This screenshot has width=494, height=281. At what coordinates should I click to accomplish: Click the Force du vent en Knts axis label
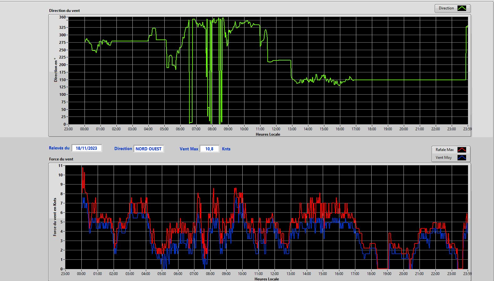[x=55, y=217]
